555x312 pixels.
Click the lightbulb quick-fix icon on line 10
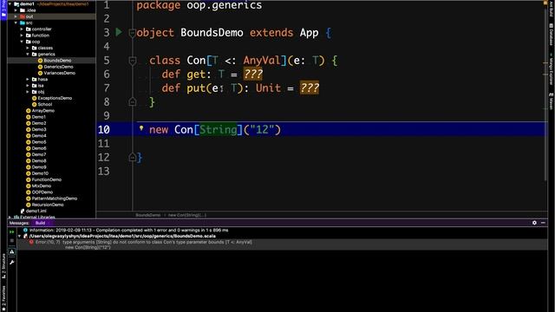[x=141, y=128]
